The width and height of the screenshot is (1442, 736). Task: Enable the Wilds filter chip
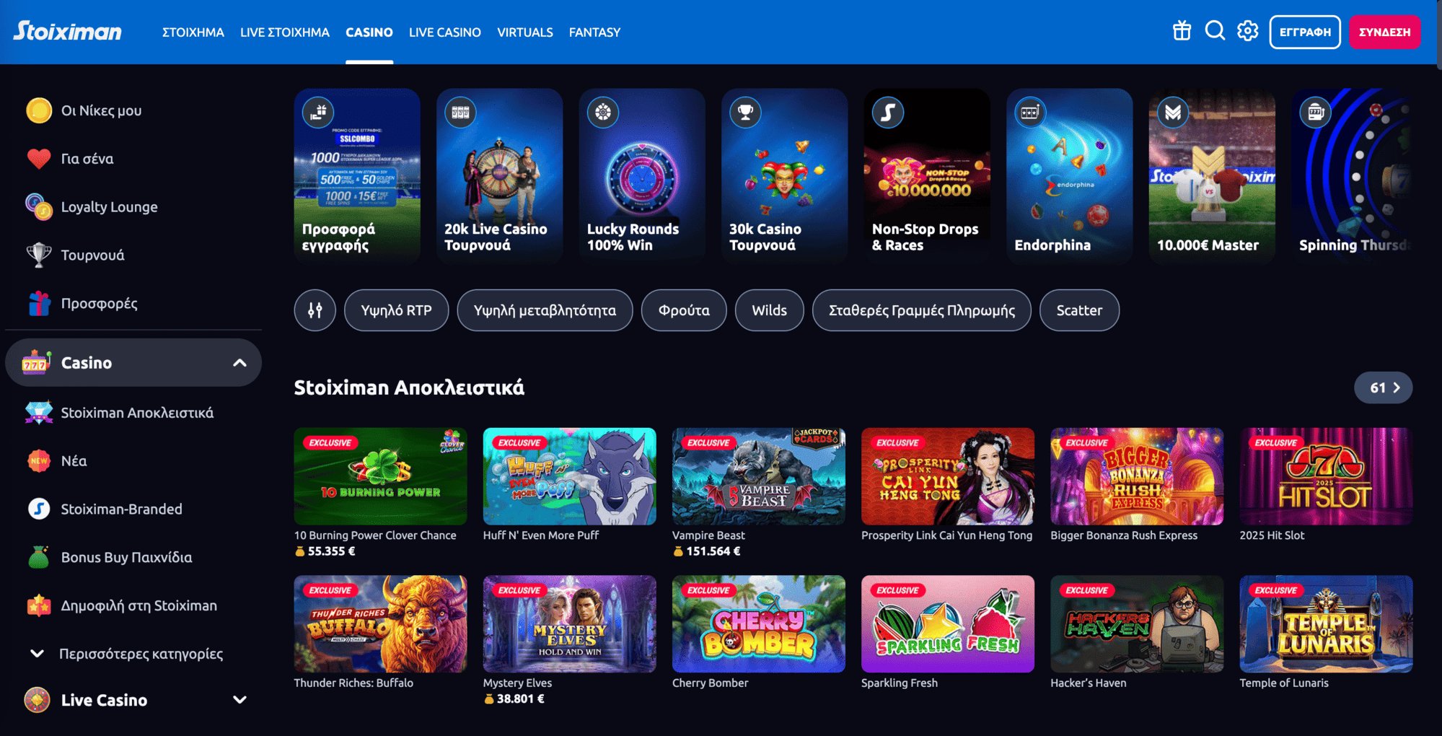[x=769, y=310]
